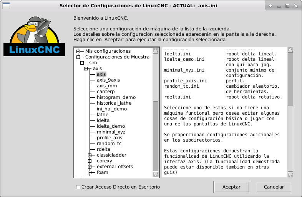302x197 pixels.
Task: Collapse the Configuraciones de Muestra node
Action: [x=78, y=57]
